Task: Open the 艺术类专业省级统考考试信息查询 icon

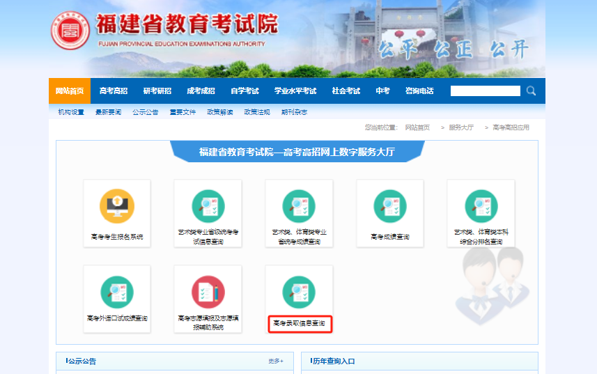Action: (208, 206)
